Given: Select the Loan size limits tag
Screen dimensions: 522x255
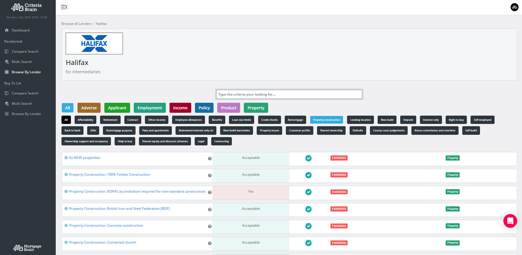Looking at the screenshot, I should pyautogui.click(x=242, y=120).
